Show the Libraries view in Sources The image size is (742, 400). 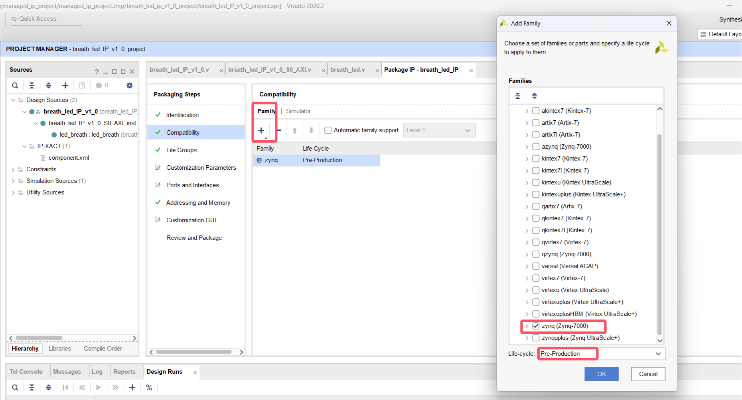(x=60, y=349)
